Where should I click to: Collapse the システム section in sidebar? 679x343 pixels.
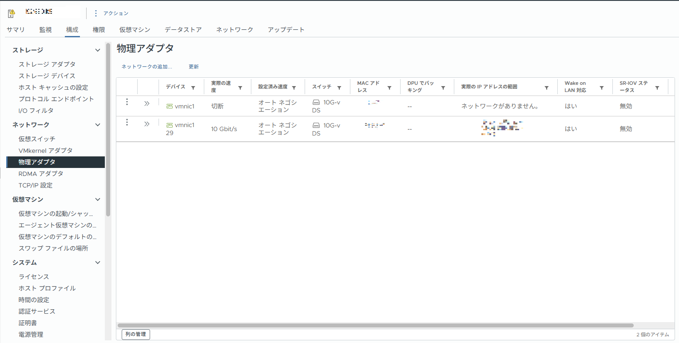[x=97, y=262]
